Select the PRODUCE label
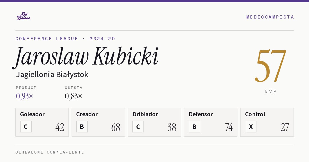The width and height of the screenshot is (309, 162). [26, 88]
